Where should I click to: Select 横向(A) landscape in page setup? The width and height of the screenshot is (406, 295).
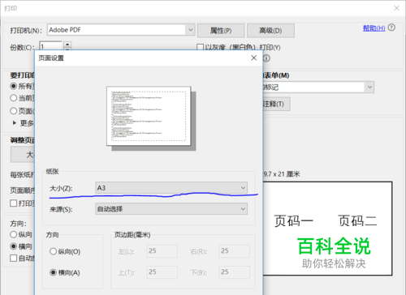point(53,272)
